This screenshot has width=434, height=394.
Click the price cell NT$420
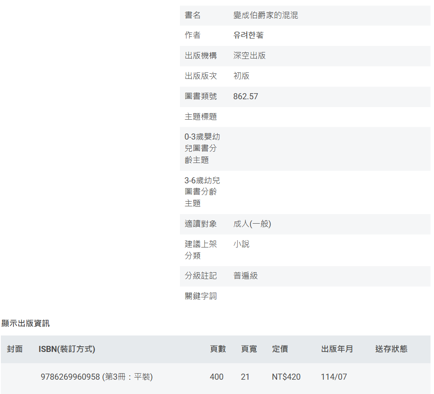pos(286,377)
